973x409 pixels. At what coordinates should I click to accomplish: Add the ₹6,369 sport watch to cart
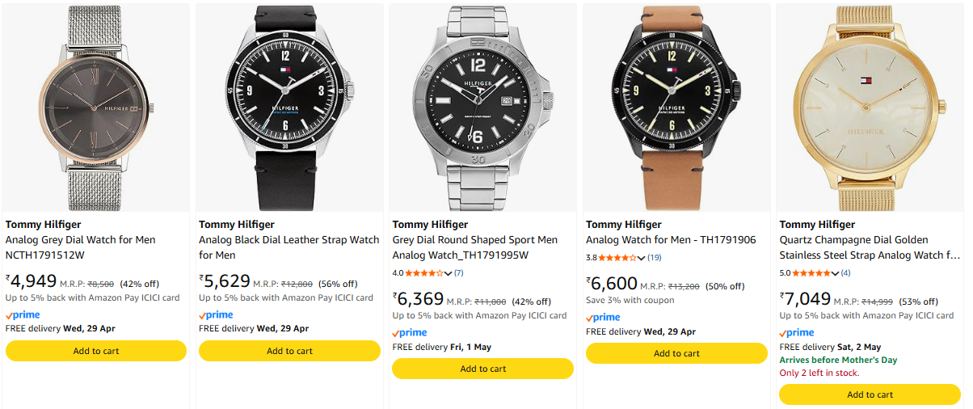482,369
